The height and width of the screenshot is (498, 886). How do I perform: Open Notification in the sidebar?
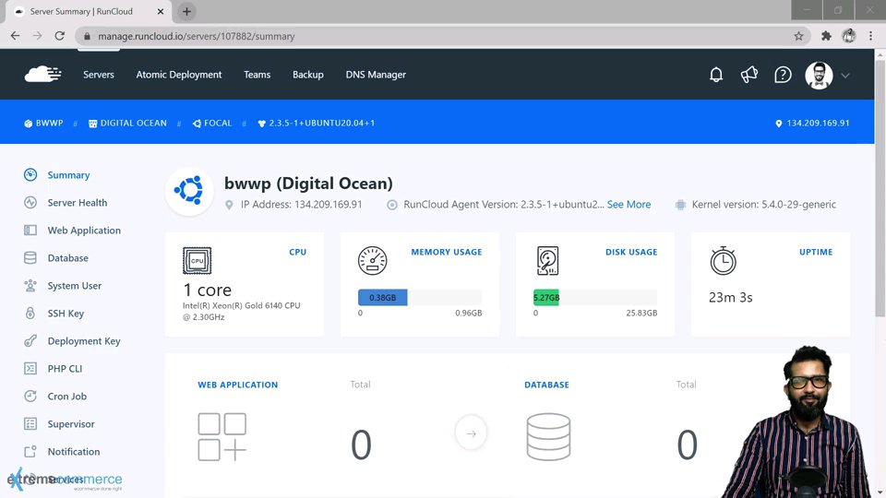click(74, 452)
